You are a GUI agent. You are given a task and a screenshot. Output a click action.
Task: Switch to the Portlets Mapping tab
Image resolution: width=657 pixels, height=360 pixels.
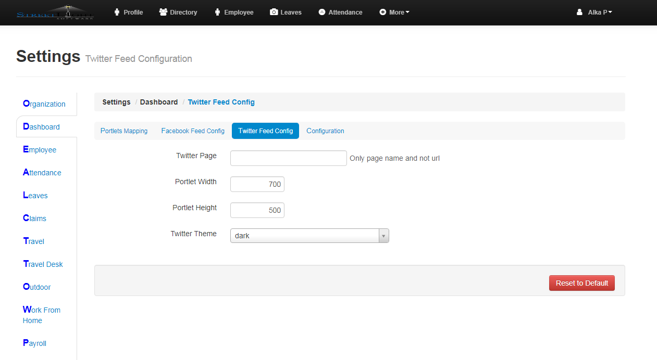[124, 131]
